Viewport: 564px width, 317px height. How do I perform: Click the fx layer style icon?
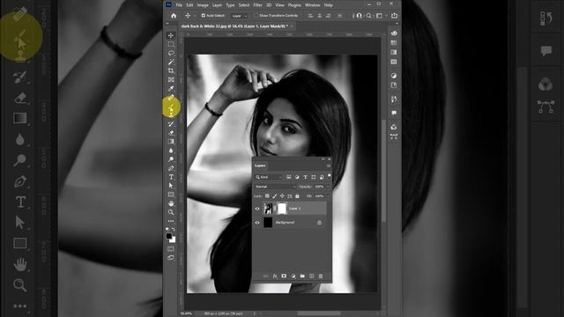click(x=275, y=276)
